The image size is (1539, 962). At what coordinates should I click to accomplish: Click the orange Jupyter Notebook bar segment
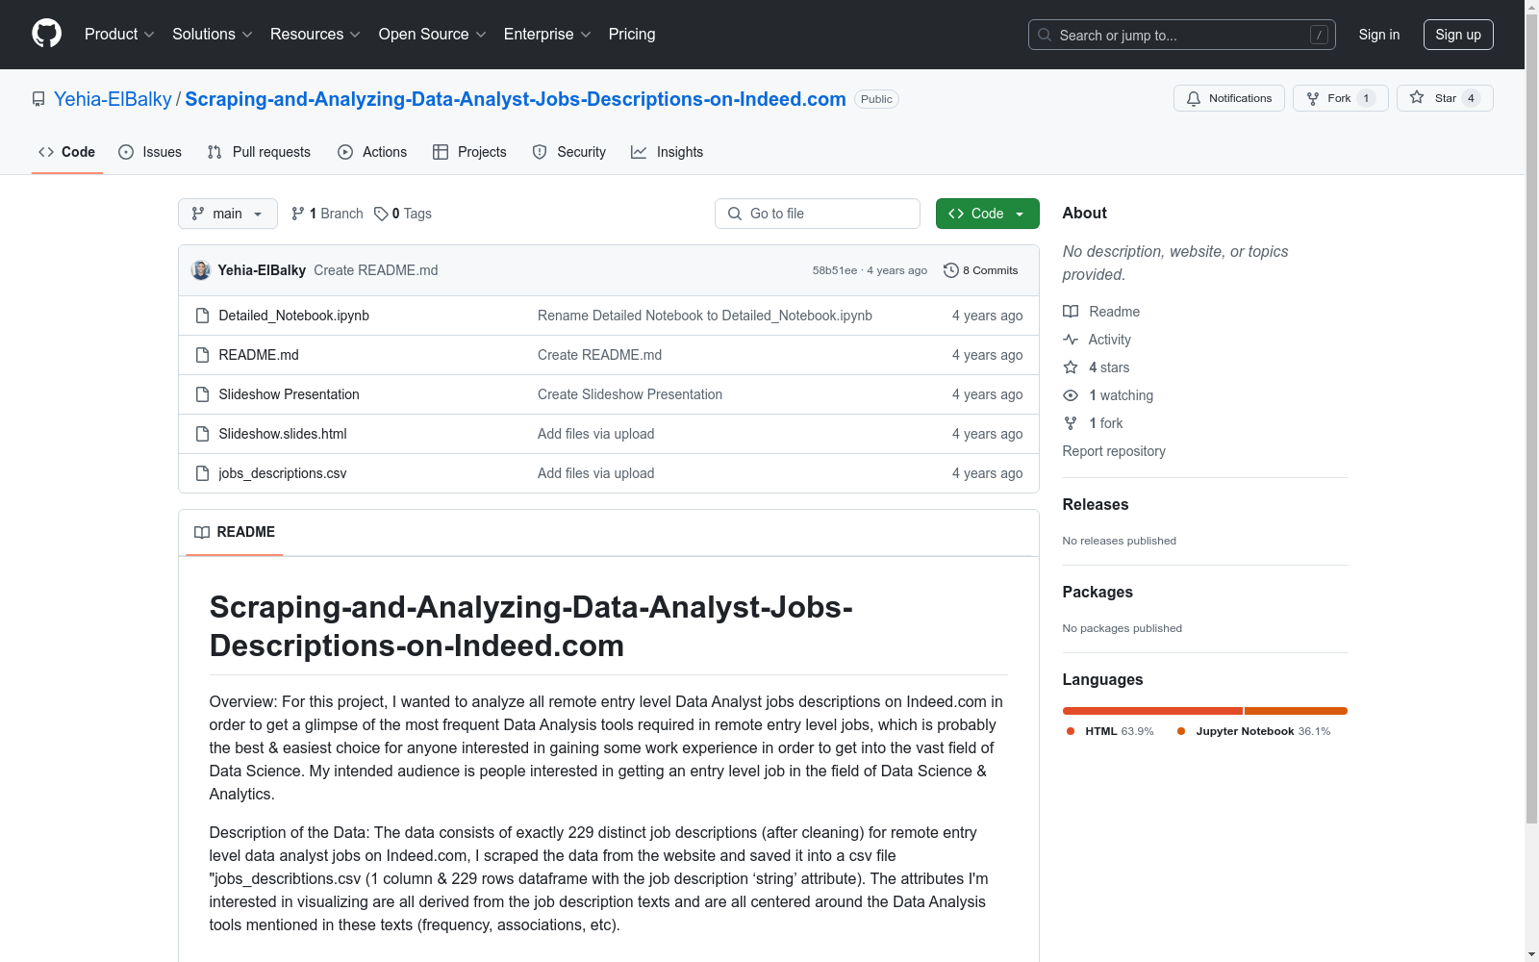[1296, 711]
